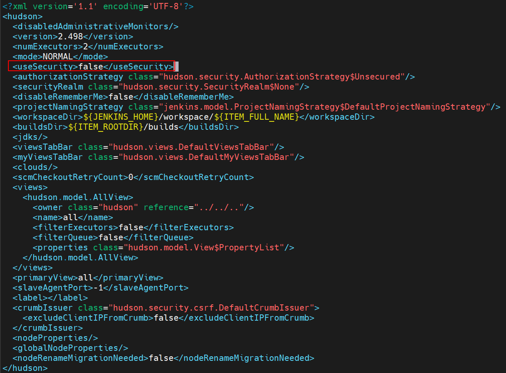The image size is (506, 373).
Task: Click the false value in excludeClientIPFromCrumb
Action: pos(166,318)
